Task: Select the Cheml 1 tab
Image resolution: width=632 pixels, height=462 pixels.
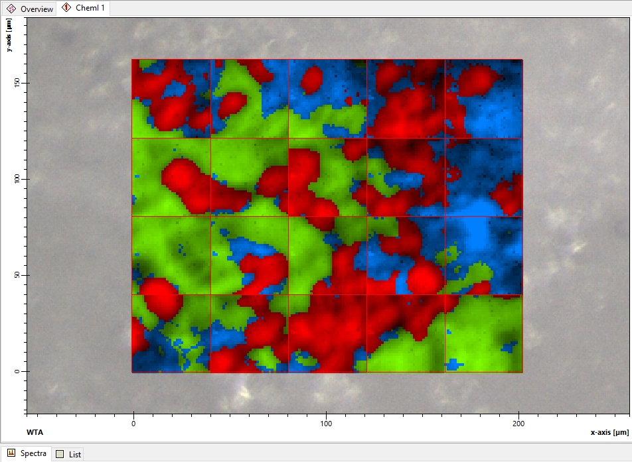Action: point(83,8)
